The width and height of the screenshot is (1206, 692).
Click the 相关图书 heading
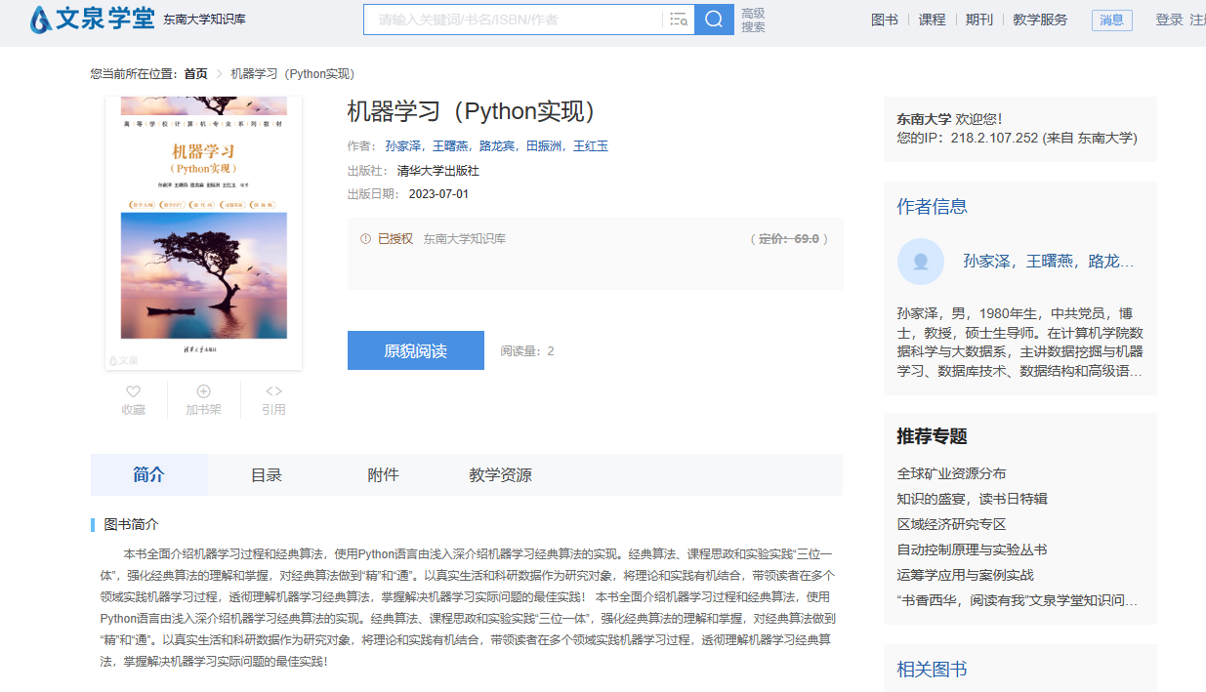[x=932, y=669]
